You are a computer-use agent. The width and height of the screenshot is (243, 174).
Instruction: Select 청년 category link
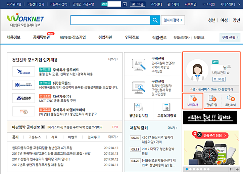pos(212,20)
